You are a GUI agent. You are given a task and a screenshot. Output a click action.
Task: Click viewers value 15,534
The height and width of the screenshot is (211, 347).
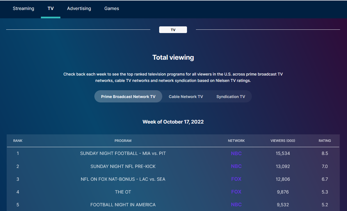tap(283, 154)
